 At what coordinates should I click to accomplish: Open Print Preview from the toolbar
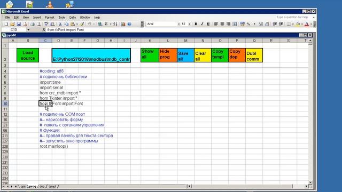(x=39, y=24)
